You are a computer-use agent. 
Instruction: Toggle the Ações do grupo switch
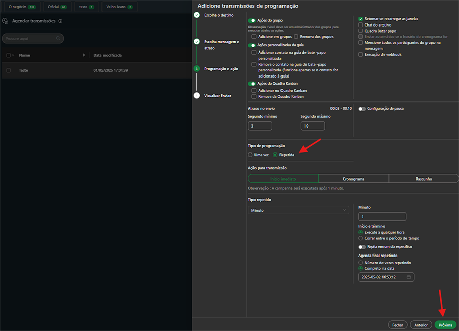click(251, 20)
